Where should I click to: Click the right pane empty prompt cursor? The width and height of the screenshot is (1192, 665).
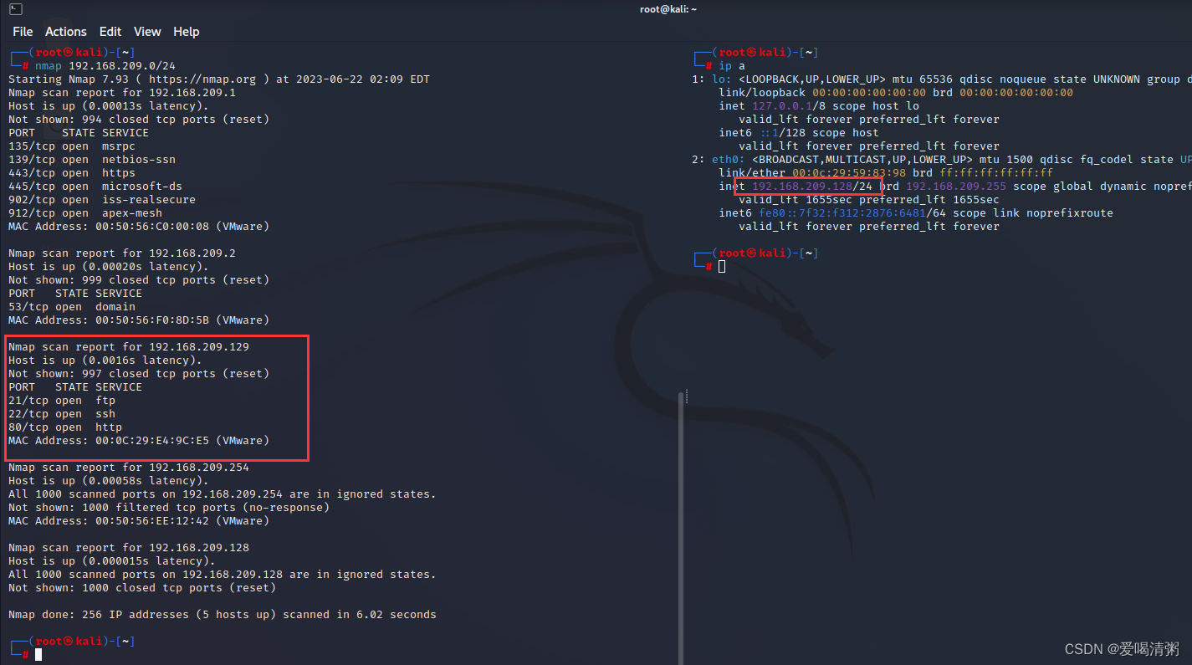tap(722, 266)
